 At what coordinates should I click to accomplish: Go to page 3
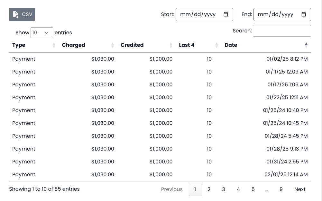pos(224,189)
